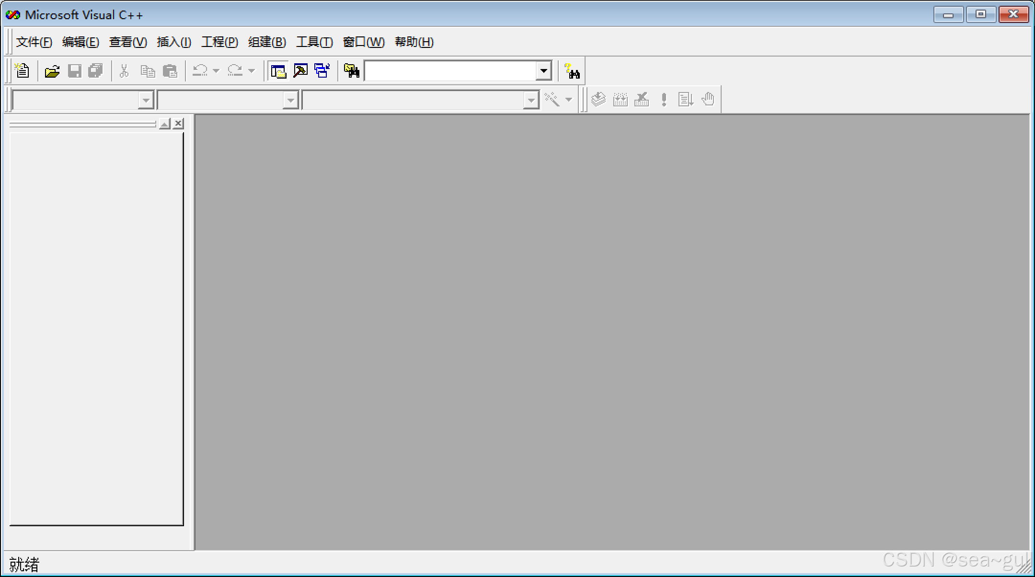The height and width of the screenshot is (577, 1035).
Task: Toggle the Workspace window button
Action: pos(278,71)
